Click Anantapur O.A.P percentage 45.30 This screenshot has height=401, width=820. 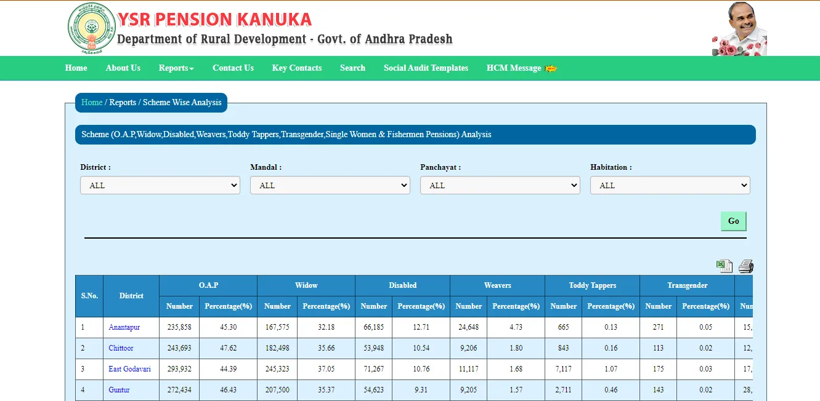tap(229, 327)
